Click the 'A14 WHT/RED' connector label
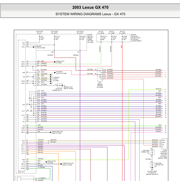Viewport: 180px width, 181px height. click(108, 78)
